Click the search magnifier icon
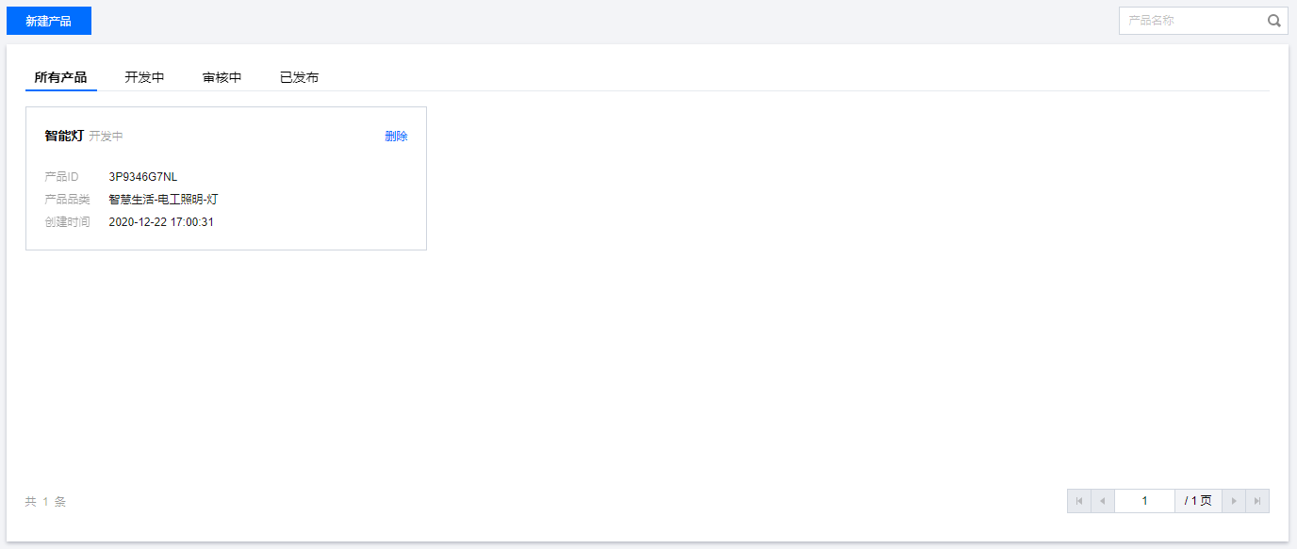 coord(1273,21)
